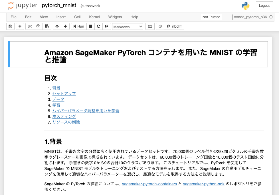Paste cells below icon
The width and height of the screenshot is (279, 195).
click(47, 26)
